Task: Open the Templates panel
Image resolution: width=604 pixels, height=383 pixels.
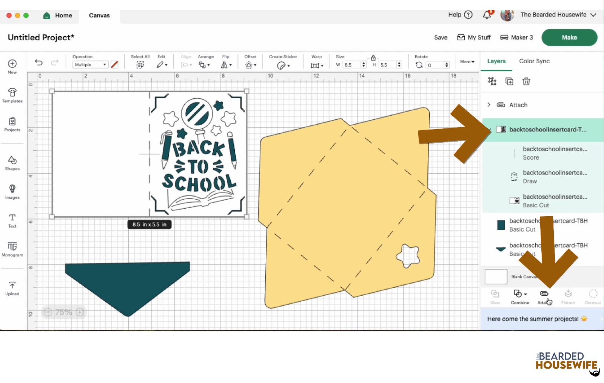Action: pyautogui.click(x=12, y=95)
